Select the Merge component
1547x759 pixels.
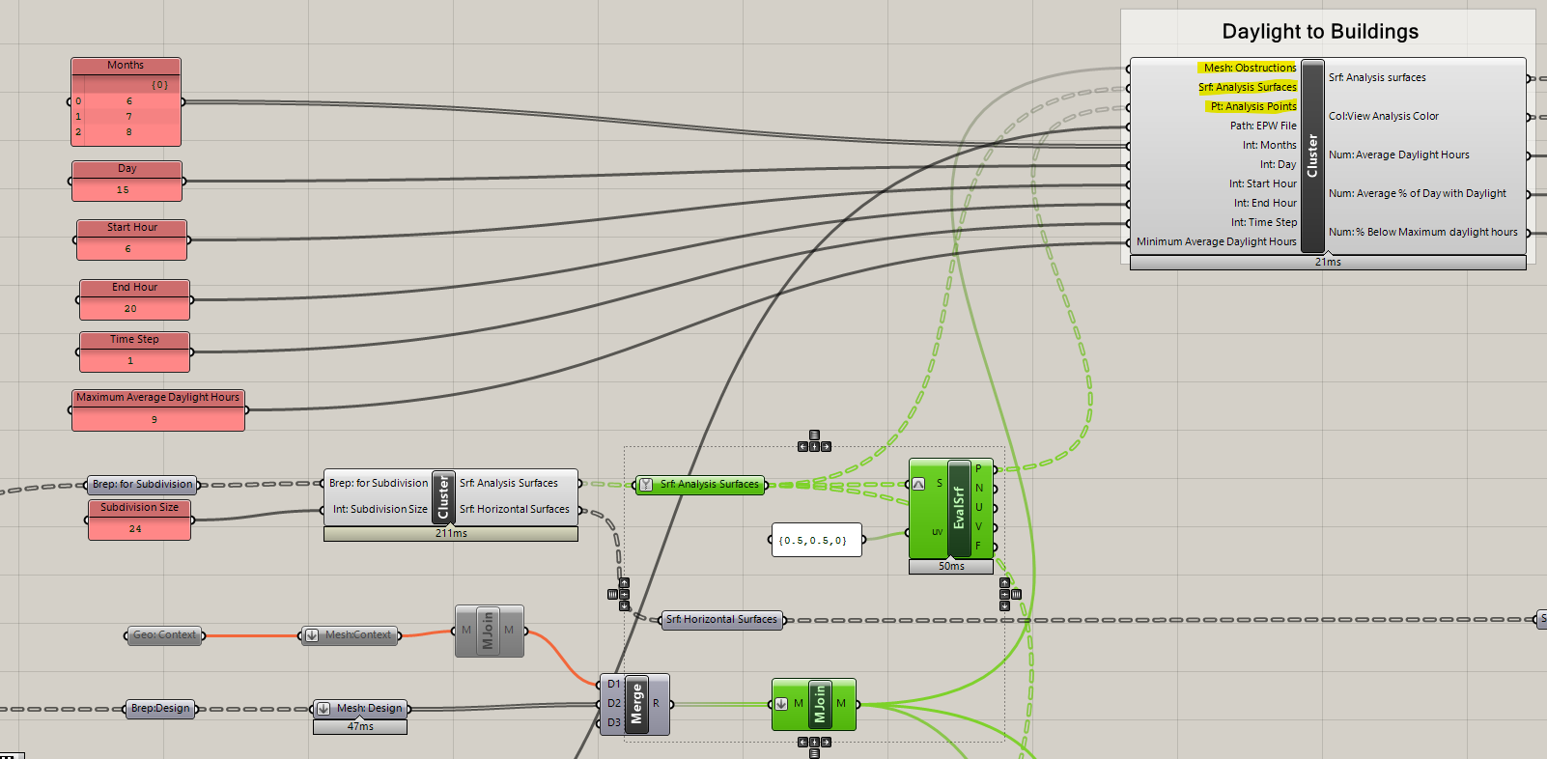(636, 704)
